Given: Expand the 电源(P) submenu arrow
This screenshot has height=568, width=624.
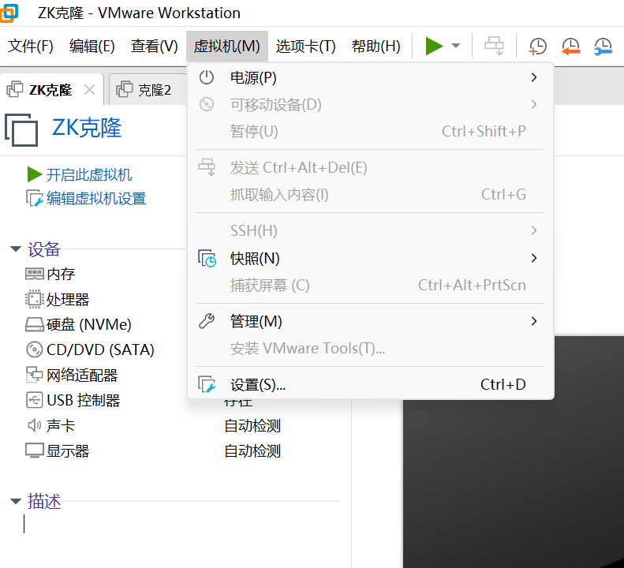Looking at the screenshot, I should coord(534,77).
